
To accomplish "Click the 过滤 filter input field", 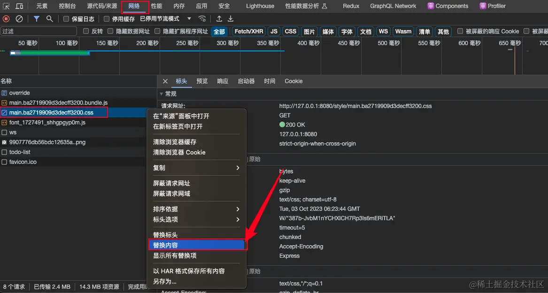I will [39, 31].
